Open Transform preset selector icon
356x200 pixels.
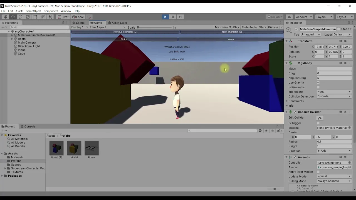(x=345, y=41)
